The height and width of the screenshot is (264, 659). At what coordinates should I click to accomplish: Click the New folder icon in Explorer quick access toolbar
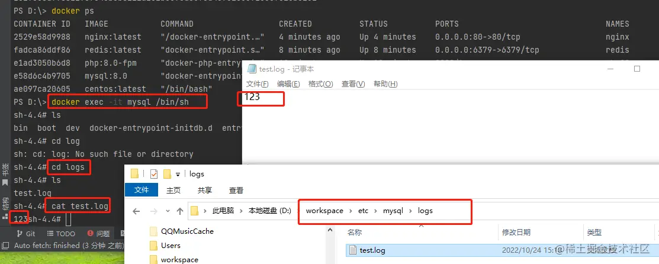(x=167, y=173)
